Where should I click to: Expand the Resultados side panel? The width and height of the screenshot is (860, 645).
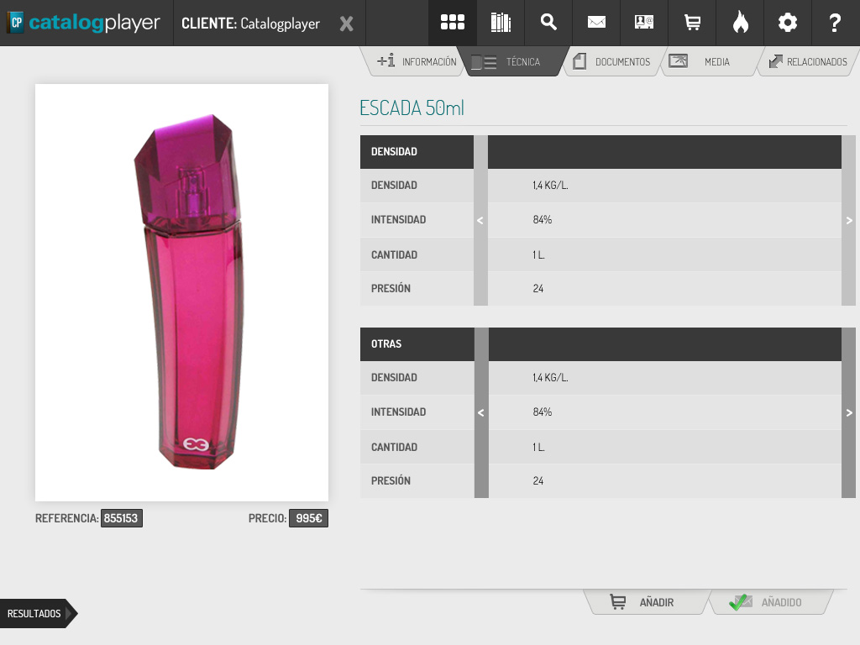(37, 613)
